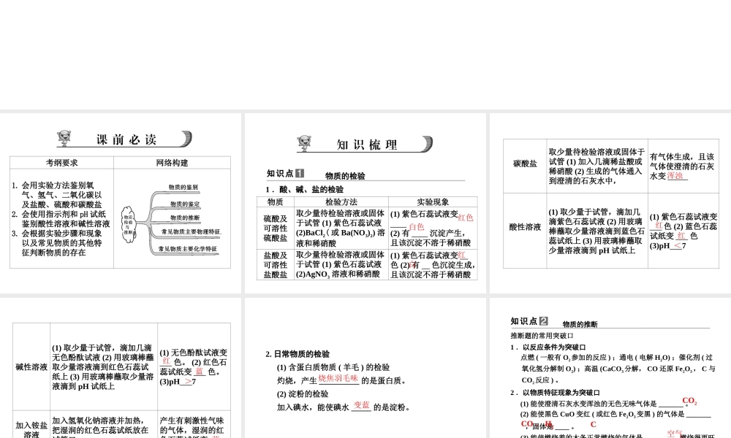Viewport: 731px width, 438px height.
Task: Select the 物质 column header in table
Action: (275, 201)
